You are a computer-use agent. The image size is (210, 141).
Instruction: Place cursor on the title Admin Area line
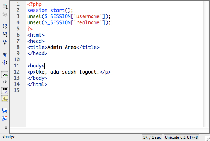pyautogui.click(x=63, y=47)
